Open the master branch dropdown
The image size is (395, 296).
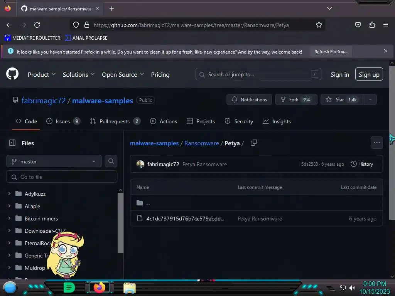[54, 161]
